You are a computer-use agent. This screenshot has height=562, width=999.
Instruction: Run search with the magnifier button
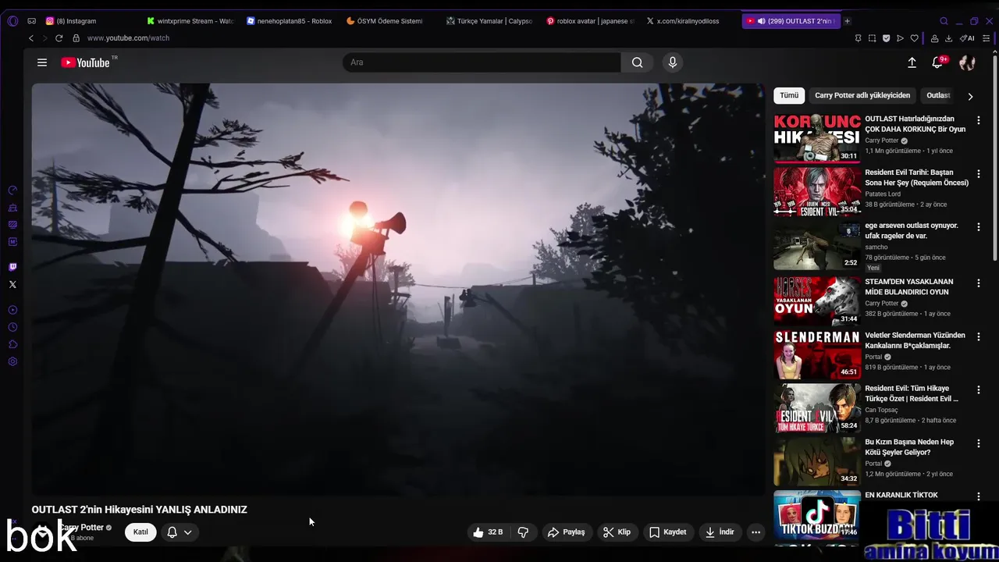coord(638,62)
